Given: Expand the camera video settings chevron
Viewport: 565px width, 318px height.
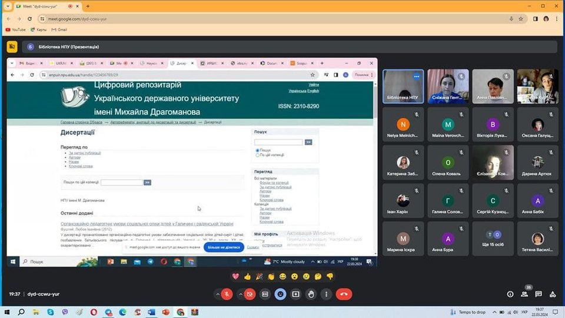Looking at the screenshot, I should [240, 294].
